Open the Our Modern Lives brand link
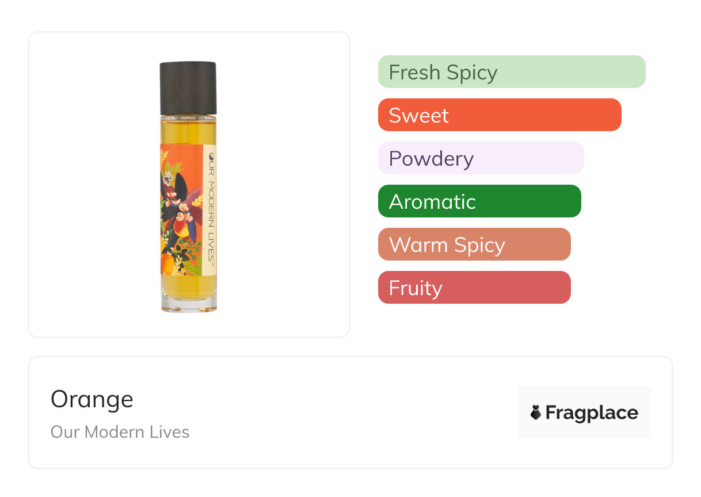The width and height of the screenshot is (701, 497). [x=120, y=432]
